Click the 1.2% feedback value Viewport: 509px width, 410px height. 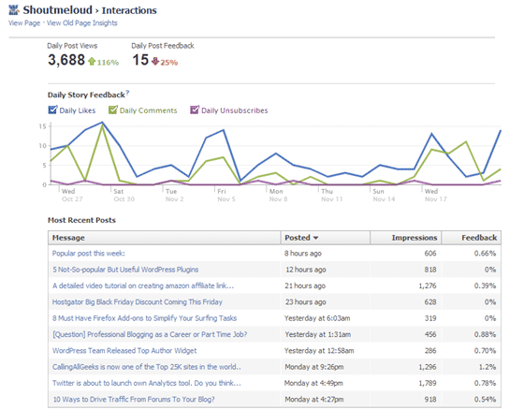click(x=487, y=367)
